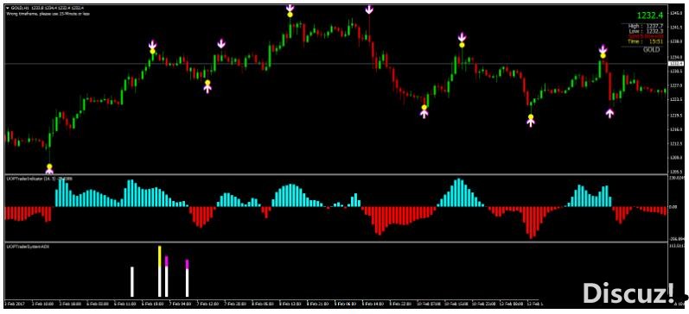Click the 0.00 level of the UOPTraderIndicator scale

[673, 206]
